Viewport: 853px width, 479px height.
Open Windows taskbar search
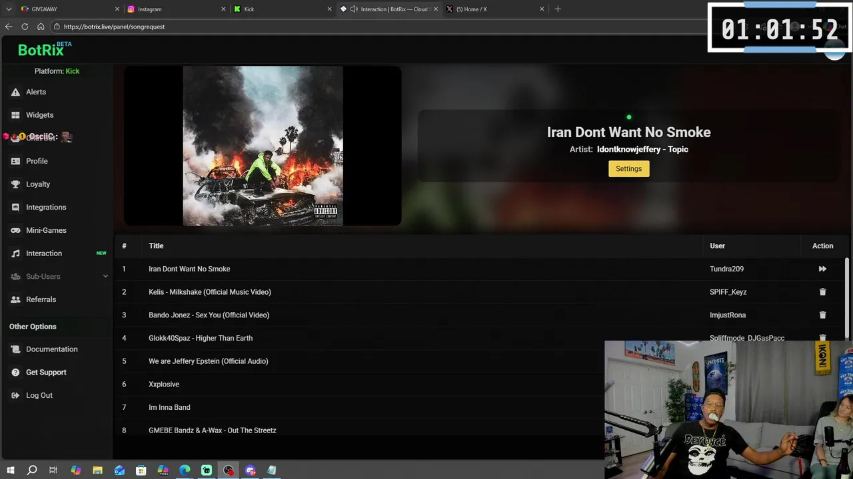tap(31, 470)
